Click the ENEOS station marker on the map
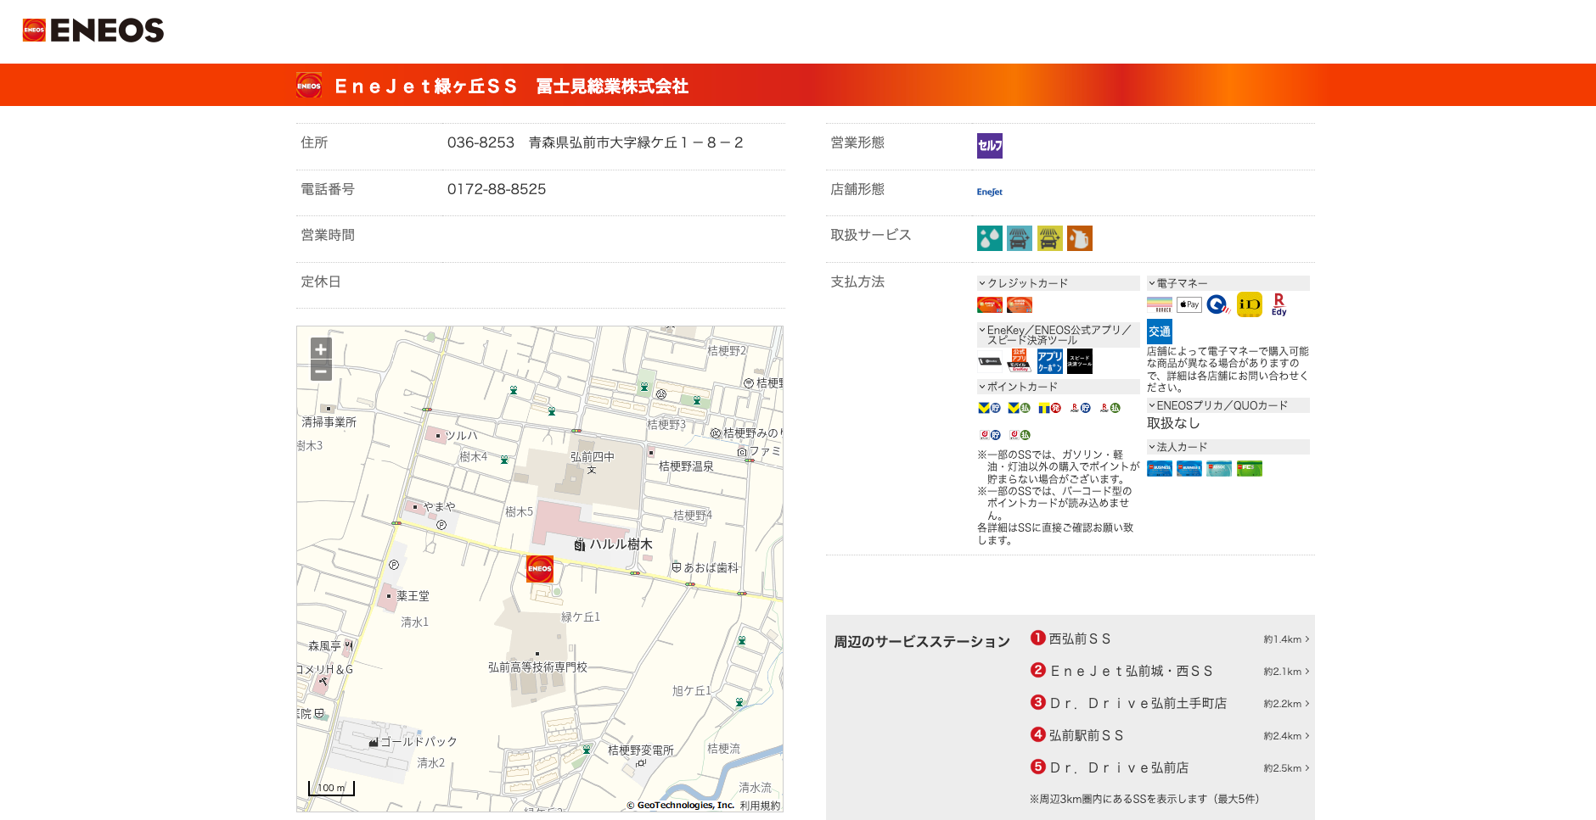Image resolution: width=1596 pixels, height=820 pixels. 540,569
